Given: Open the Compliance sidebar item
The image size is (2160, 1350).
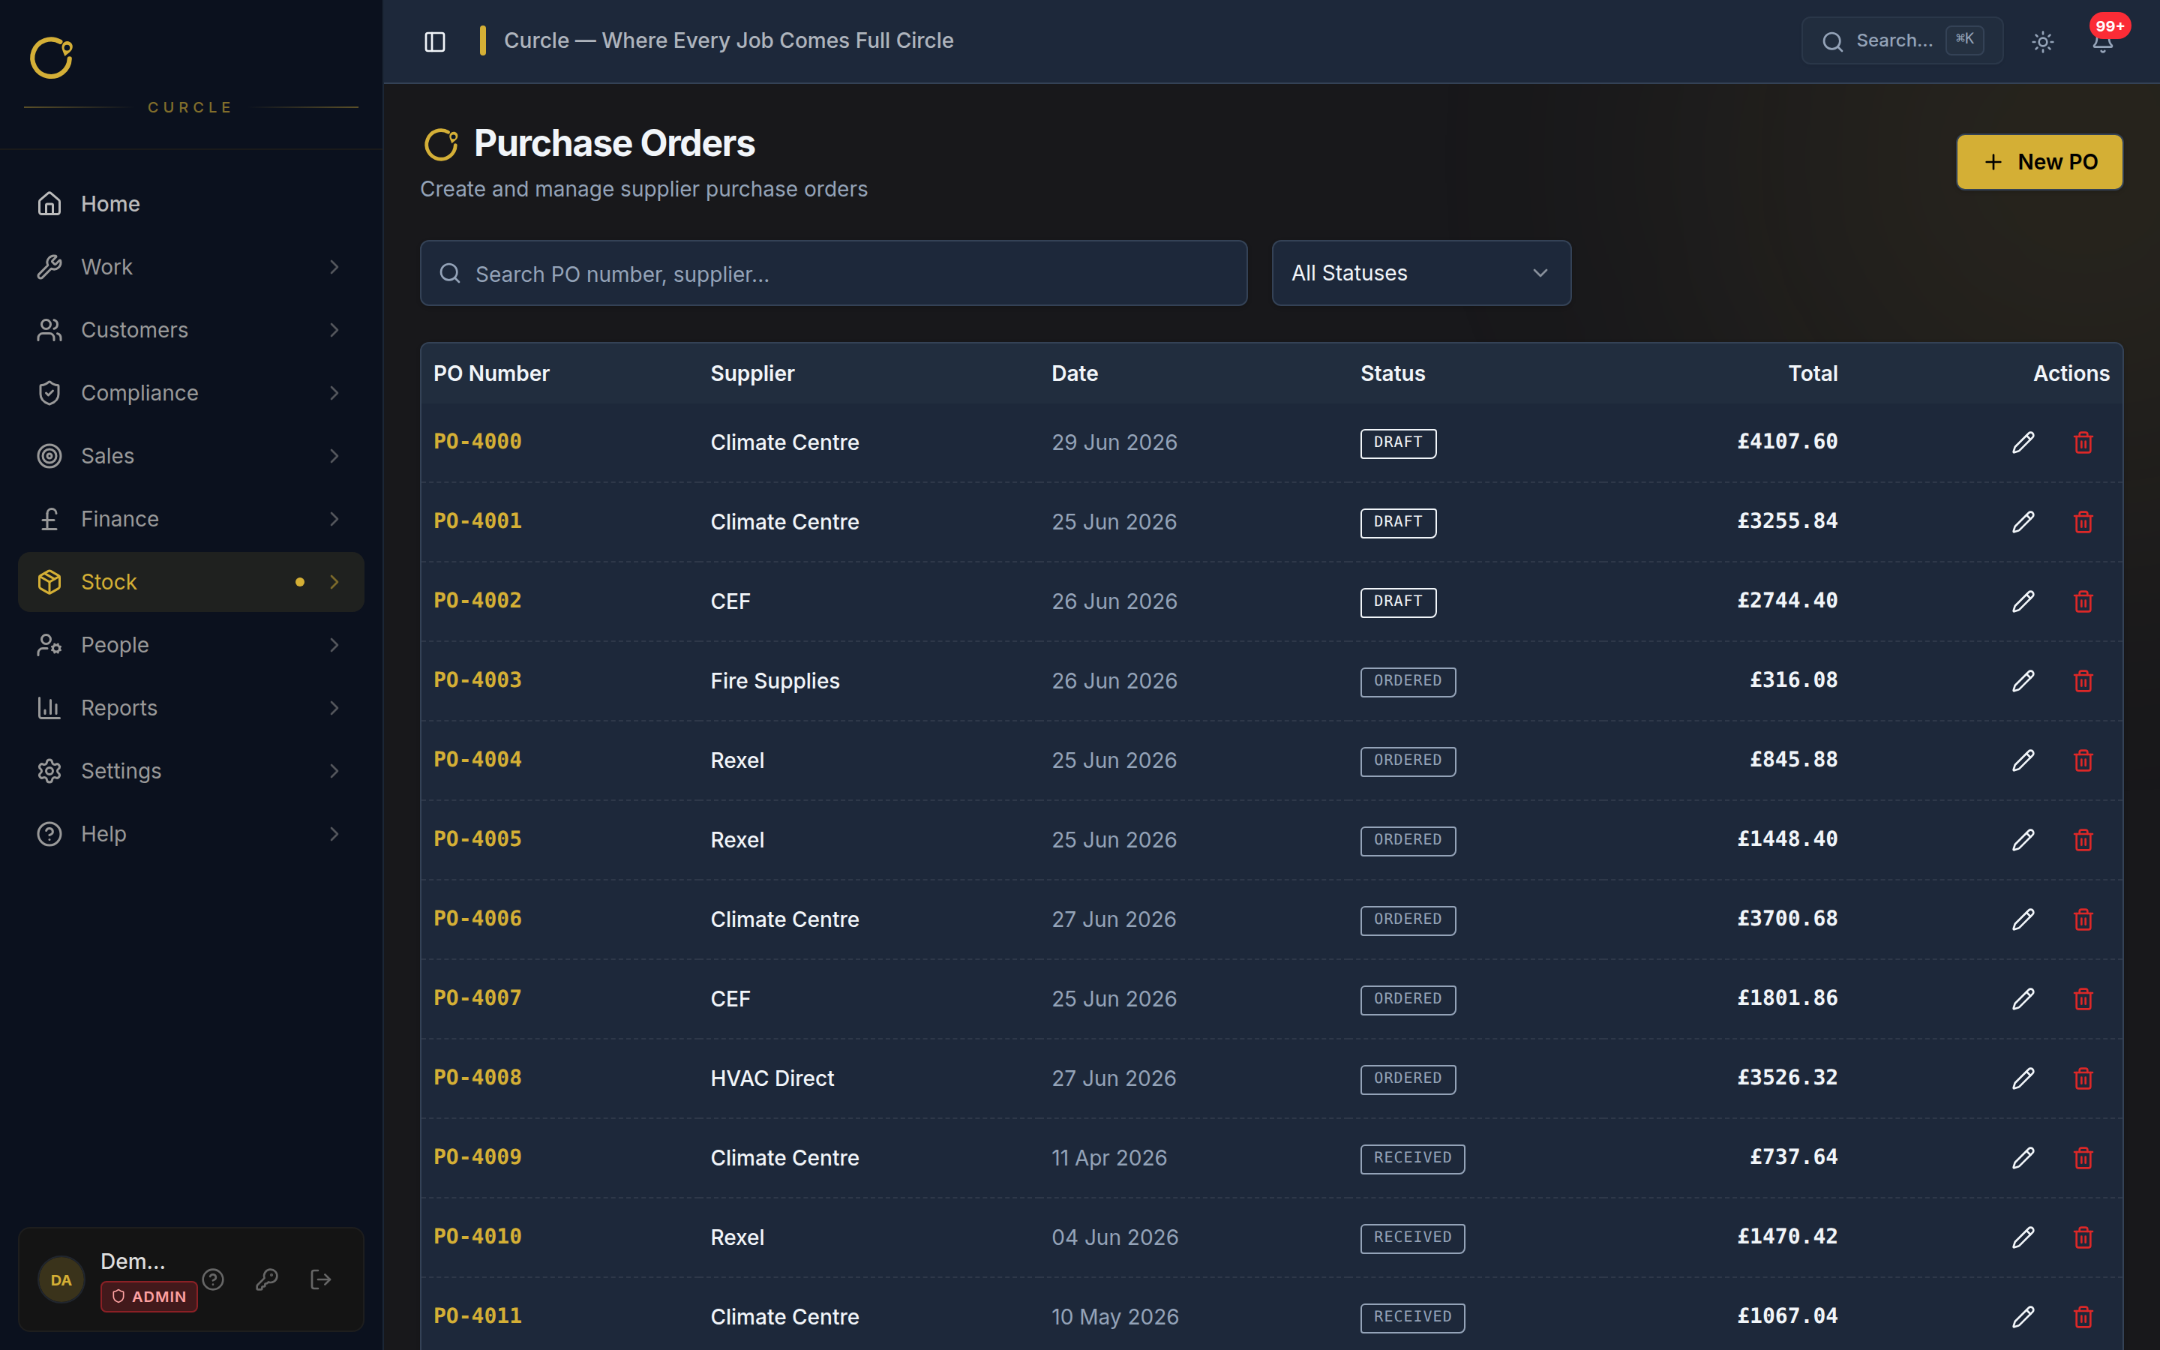Looking at the screenshot, I should click(x=191, y=393).
